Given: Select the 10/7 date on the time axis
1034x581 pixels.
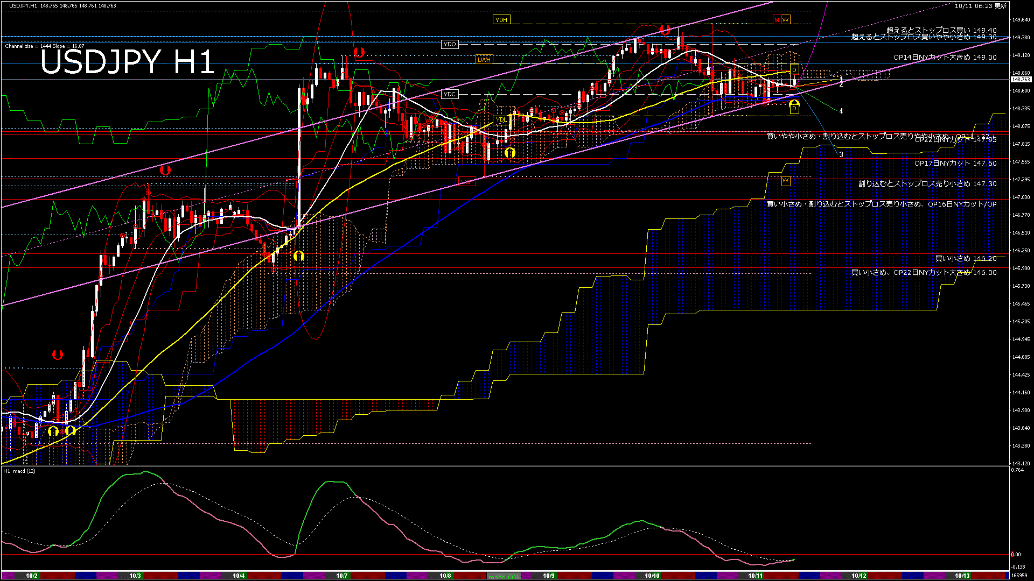Looking at the screenshot, I should point(342,576).
